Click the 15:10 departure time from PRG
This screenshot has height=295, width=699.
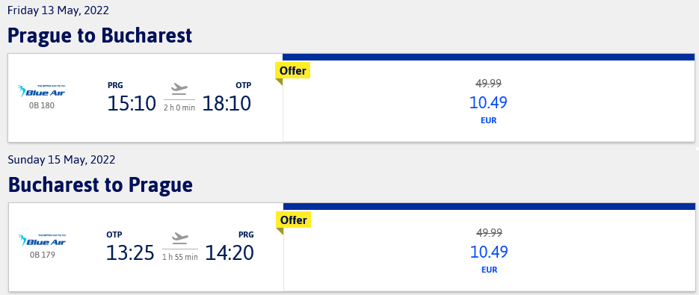132,103
